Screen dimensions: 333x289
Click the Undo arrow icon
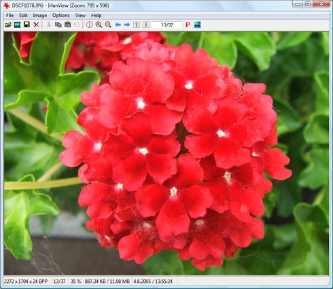click(77, 24)
